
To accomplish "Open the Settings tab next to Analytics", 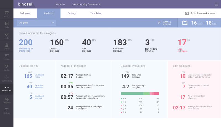I will (72, 13).
